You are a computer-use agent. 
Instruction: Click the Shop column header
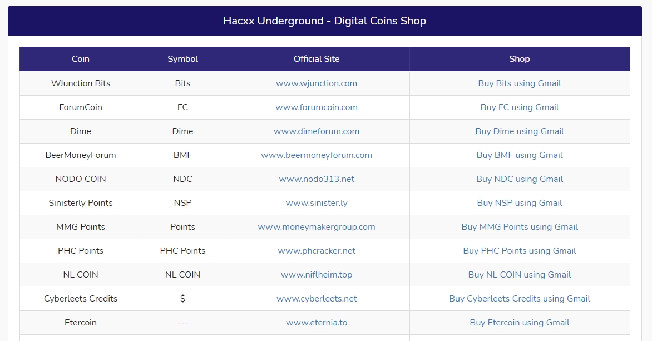pos(520,58)
